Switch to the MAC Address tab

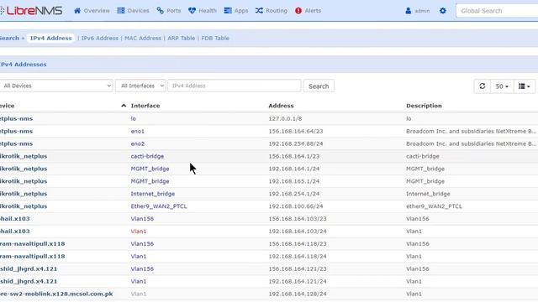point(143,38)
